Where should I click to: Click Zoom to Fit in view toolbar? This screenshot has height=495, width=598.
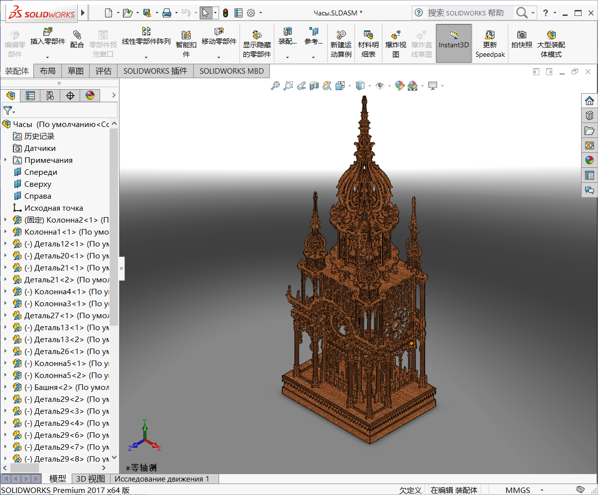pos(275,86)
